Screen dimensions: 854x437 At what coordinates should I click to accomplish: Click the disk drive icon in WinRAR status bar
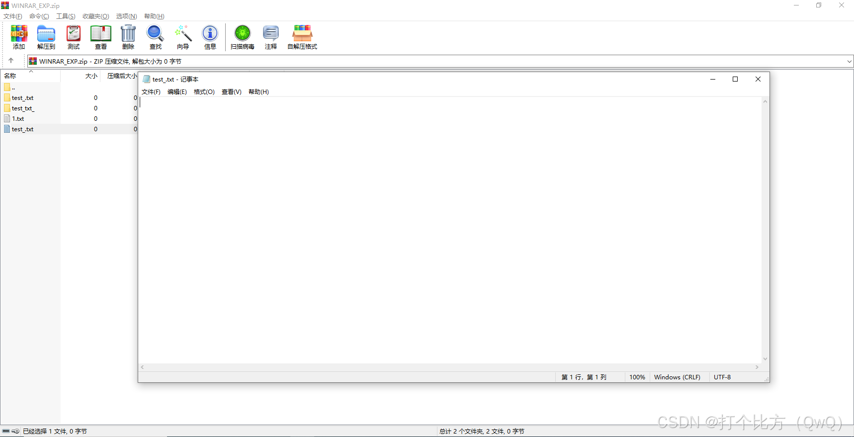[6, 431]
